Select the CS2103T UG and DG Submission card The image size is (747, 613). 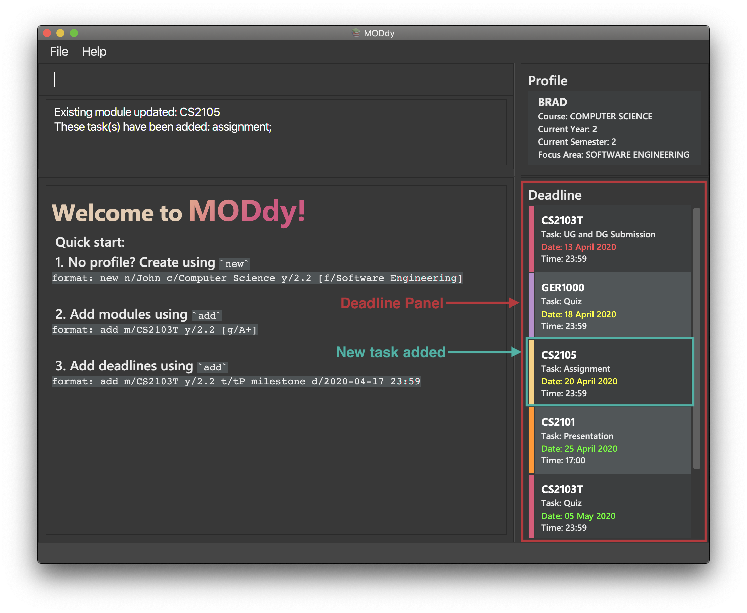[609, 238]
